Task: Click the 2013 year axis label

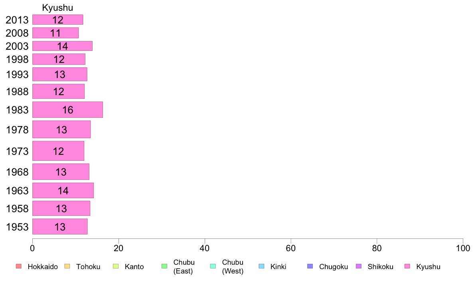Action: (17, 20)
